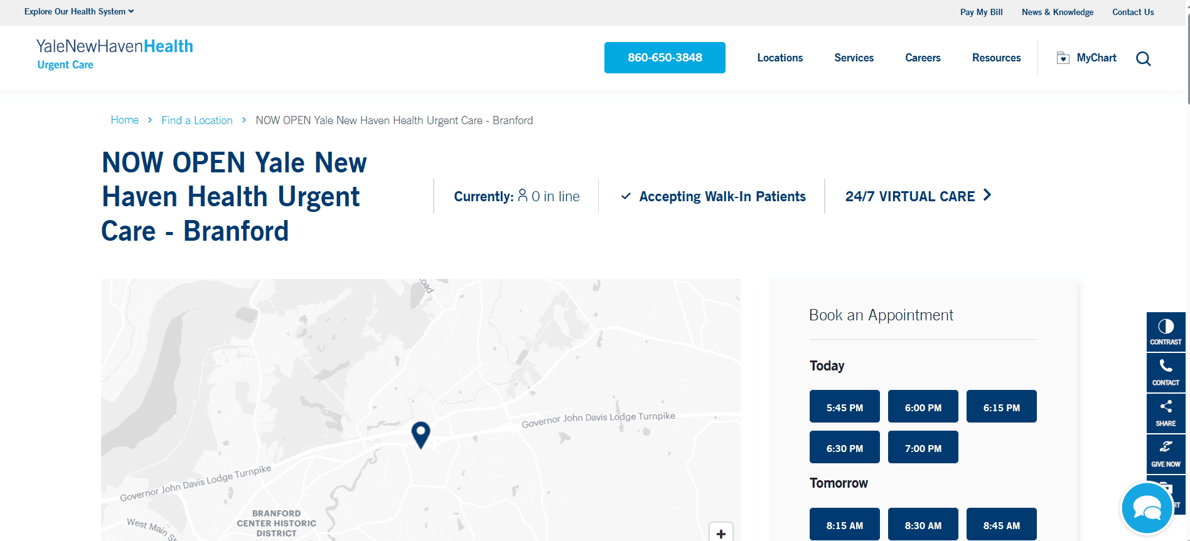Open Pay My Bill link

(981, 12)
